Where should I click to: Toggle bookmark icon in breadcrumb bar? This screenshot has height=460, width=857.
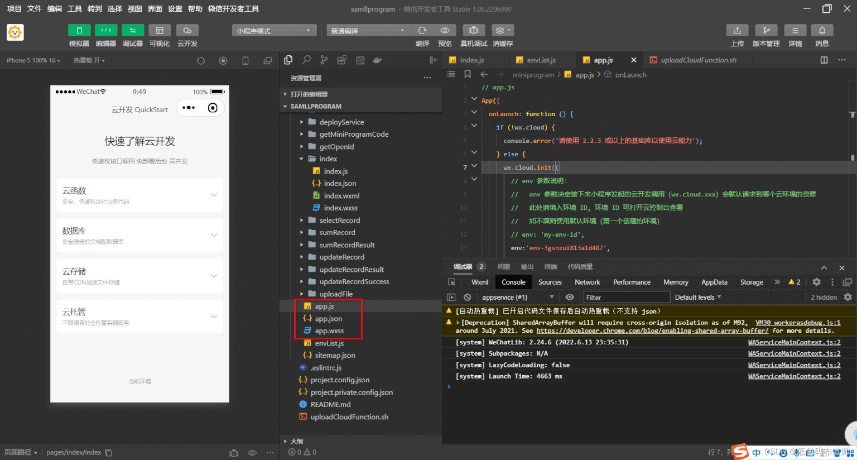pos(468,74)
